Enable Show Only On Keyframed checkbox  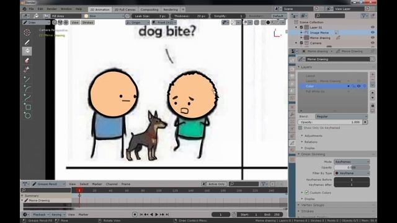(300, 128)
